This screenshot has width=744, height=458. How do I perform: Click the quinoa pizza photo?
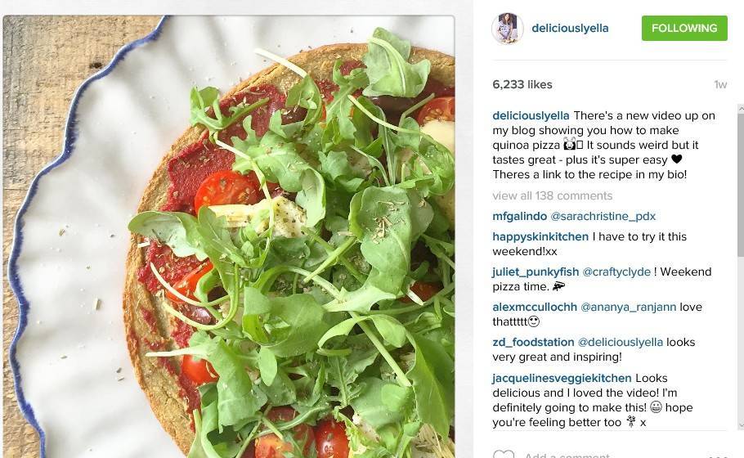tap(229, 237)
